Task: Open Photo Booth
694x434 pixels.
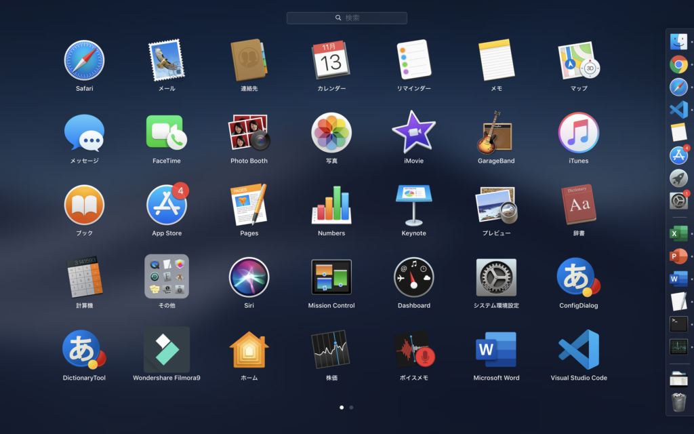Action: [x=249, y=132]
